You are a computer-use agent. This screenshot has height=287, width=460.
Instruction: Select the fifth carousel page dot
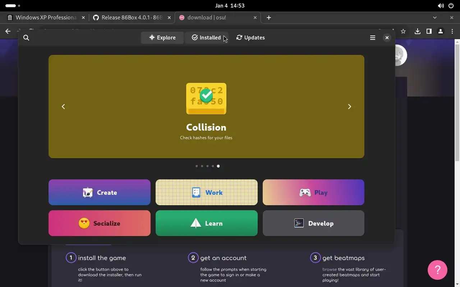click(x=218, y=166)
